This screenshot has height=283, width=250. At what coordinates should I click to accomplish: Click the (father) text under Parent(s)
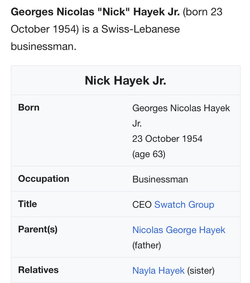point(147,245)
